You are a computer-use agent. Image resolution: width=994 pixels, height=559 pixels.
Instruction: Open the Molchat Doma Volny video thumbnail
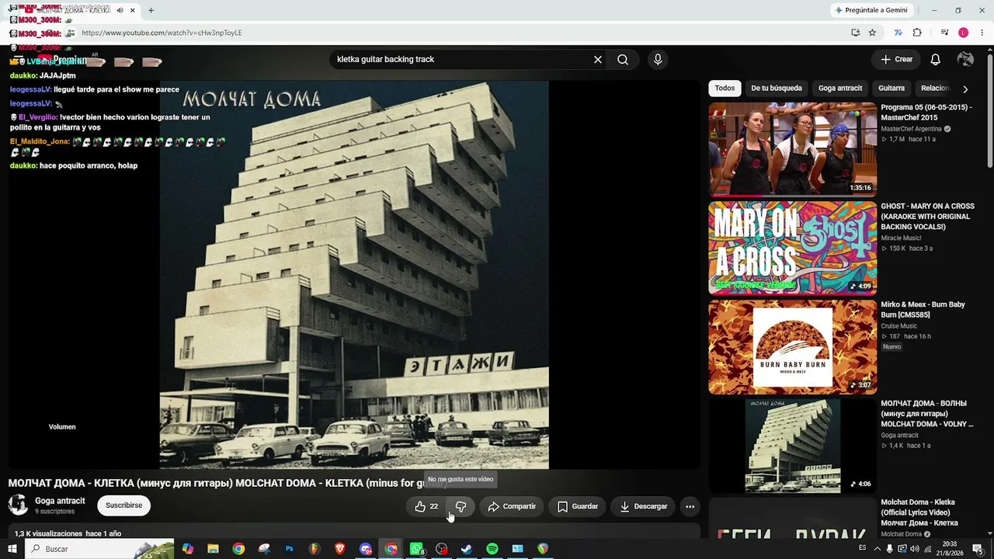792,446
